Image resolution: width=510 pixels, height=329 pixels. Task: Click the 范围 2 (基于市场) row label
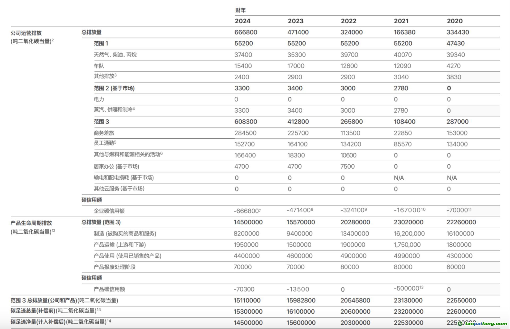114,88
